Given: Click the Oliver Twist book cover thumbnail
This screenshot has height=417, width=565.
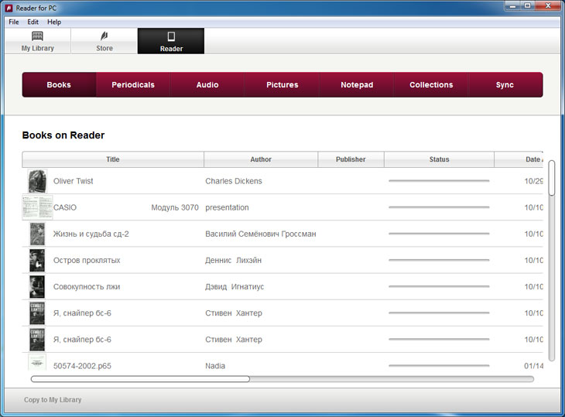Looking at the screenshot, I should pyautogui.click(x=37, y=181).
